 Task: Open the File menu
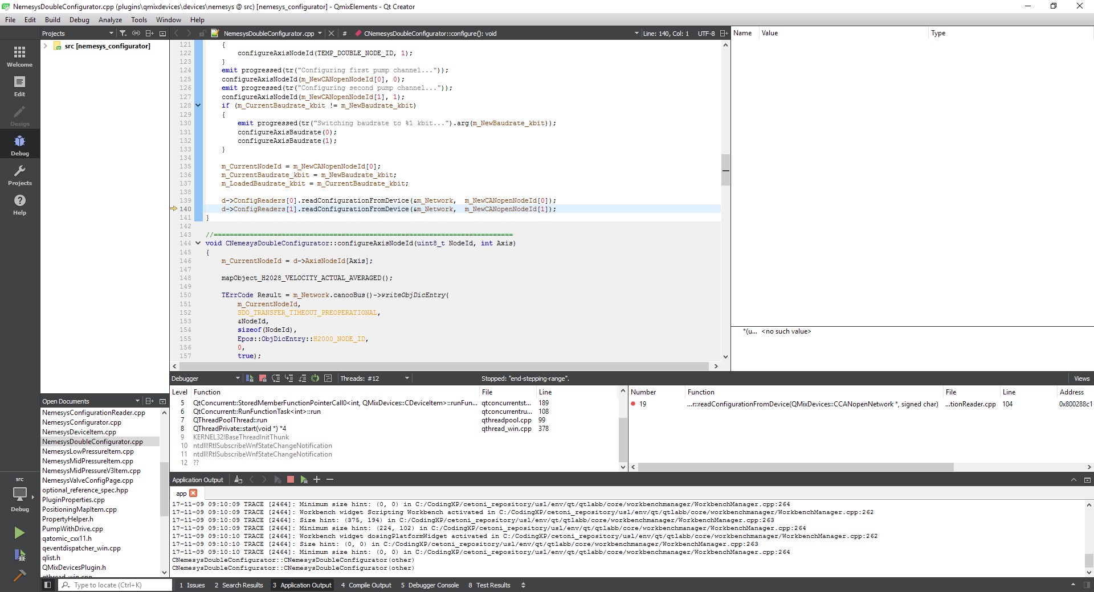(10, 19)
